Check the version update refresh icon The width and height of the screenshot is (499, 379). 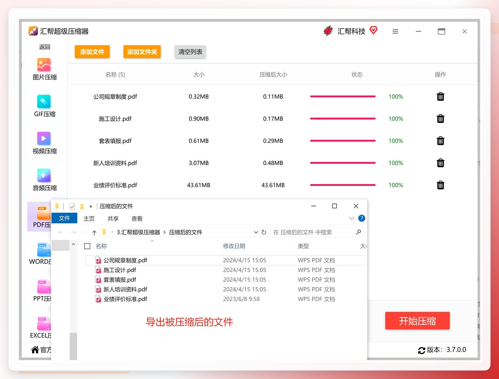pyautogui.click(x=421, y=350)
